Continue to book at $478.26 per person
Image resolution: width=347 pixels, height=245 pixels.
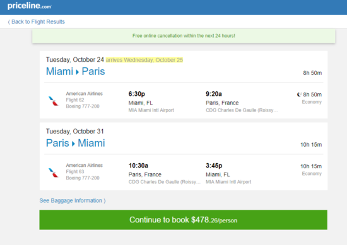[183, 220]
